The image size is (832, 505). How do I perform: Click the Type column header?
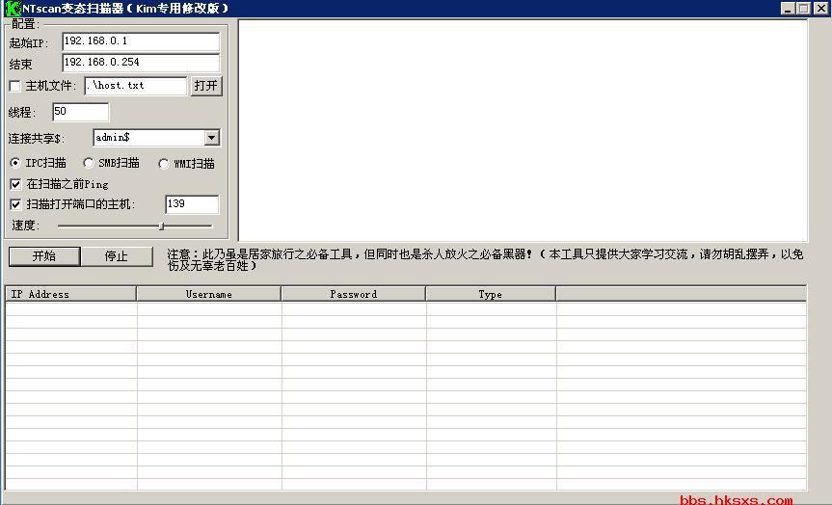491,294
